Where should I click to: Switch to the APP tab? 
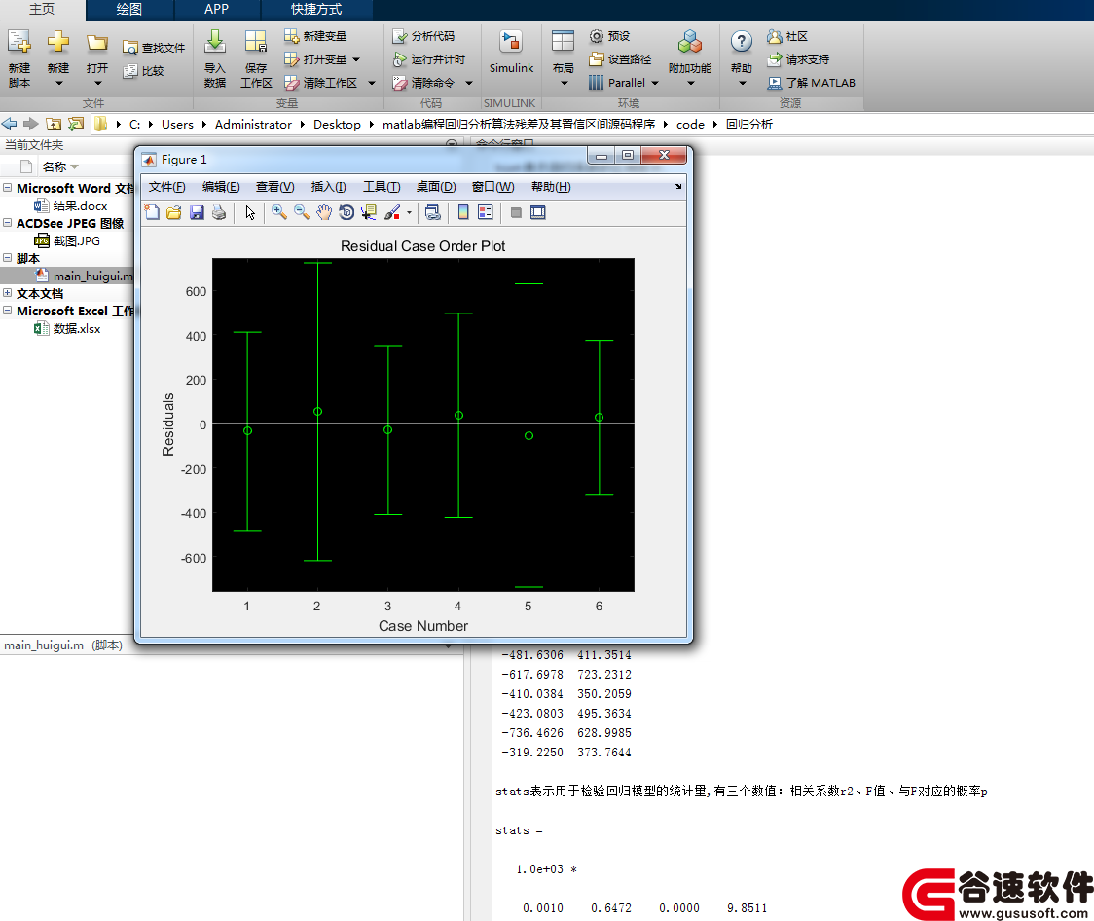216,9
